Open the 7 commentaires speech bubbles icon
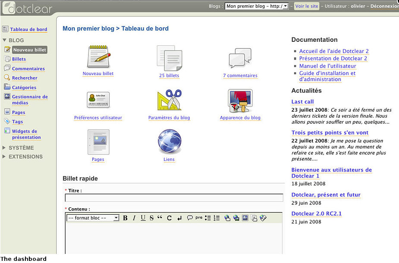The height and width of the screenshot is (263, 399). coord(240,58)
